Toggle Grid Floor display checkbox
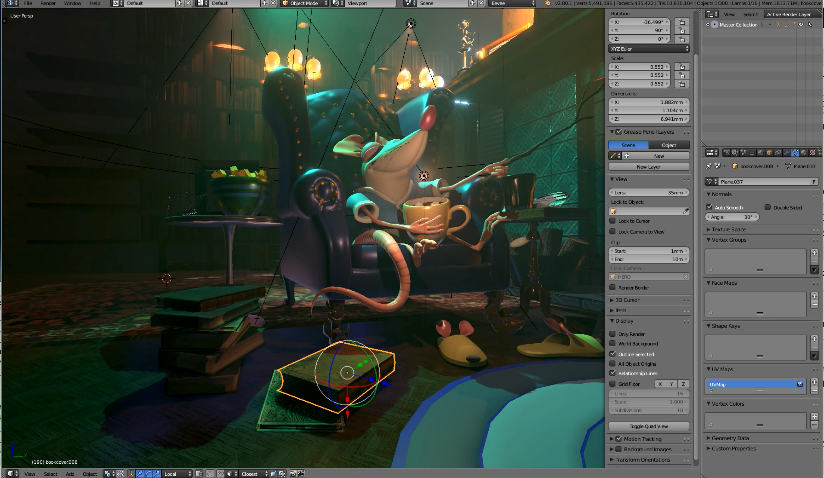The width and height of the screenshot is (824, 478). click(x=613, y=383)
